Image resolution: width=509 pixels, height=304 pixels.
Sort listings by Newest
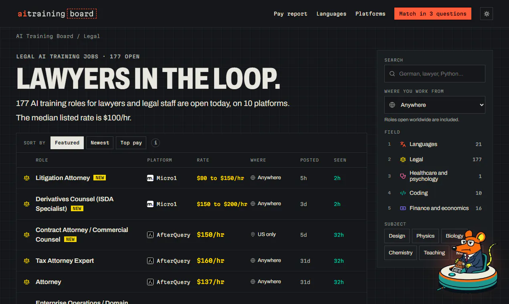click(x=100, y=143)
